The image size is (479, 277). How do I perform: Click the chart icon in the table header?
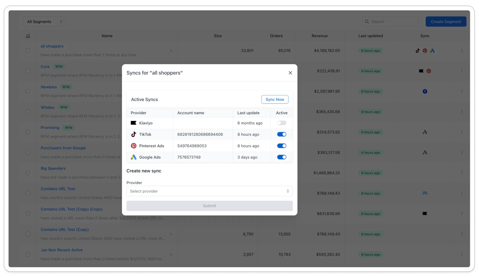click(x=28, y=36)
